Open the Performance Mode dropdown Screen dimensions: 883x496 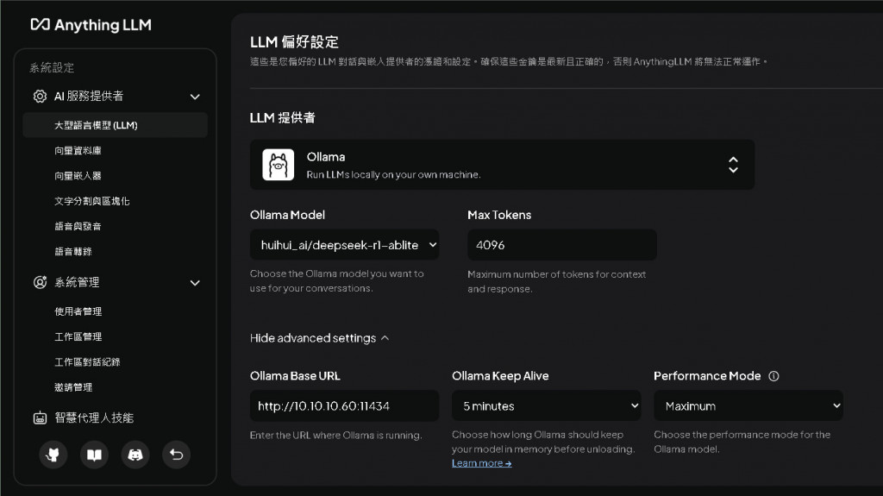click(x=748, y=405)
